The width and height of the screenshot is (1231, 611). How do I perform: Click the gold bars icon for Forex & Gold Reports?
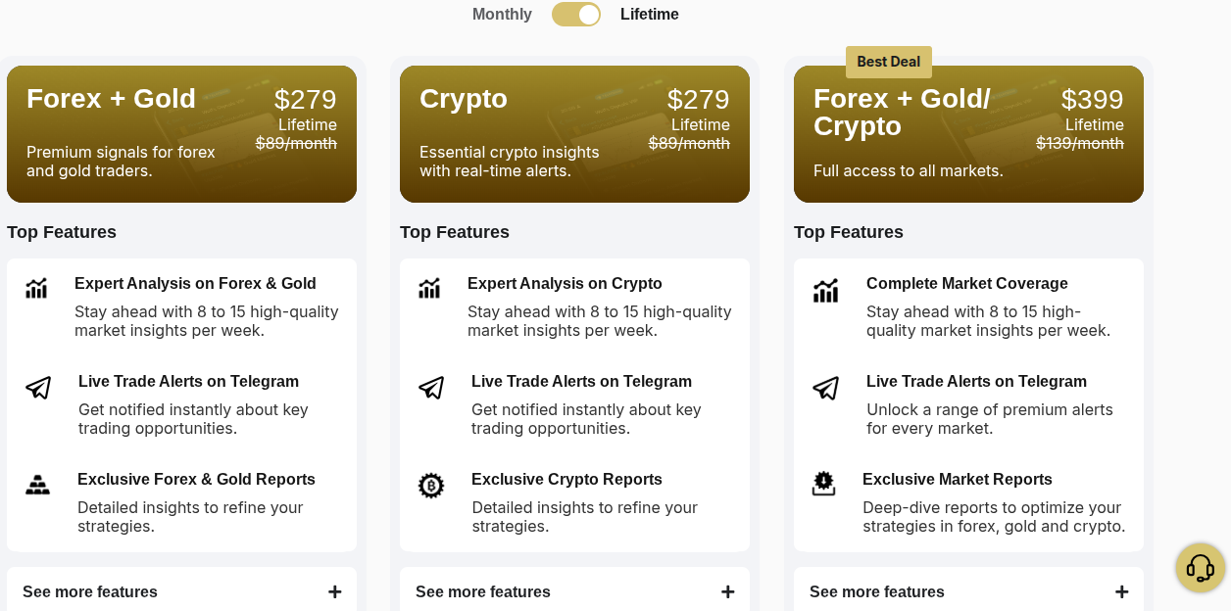coord(37,485)
